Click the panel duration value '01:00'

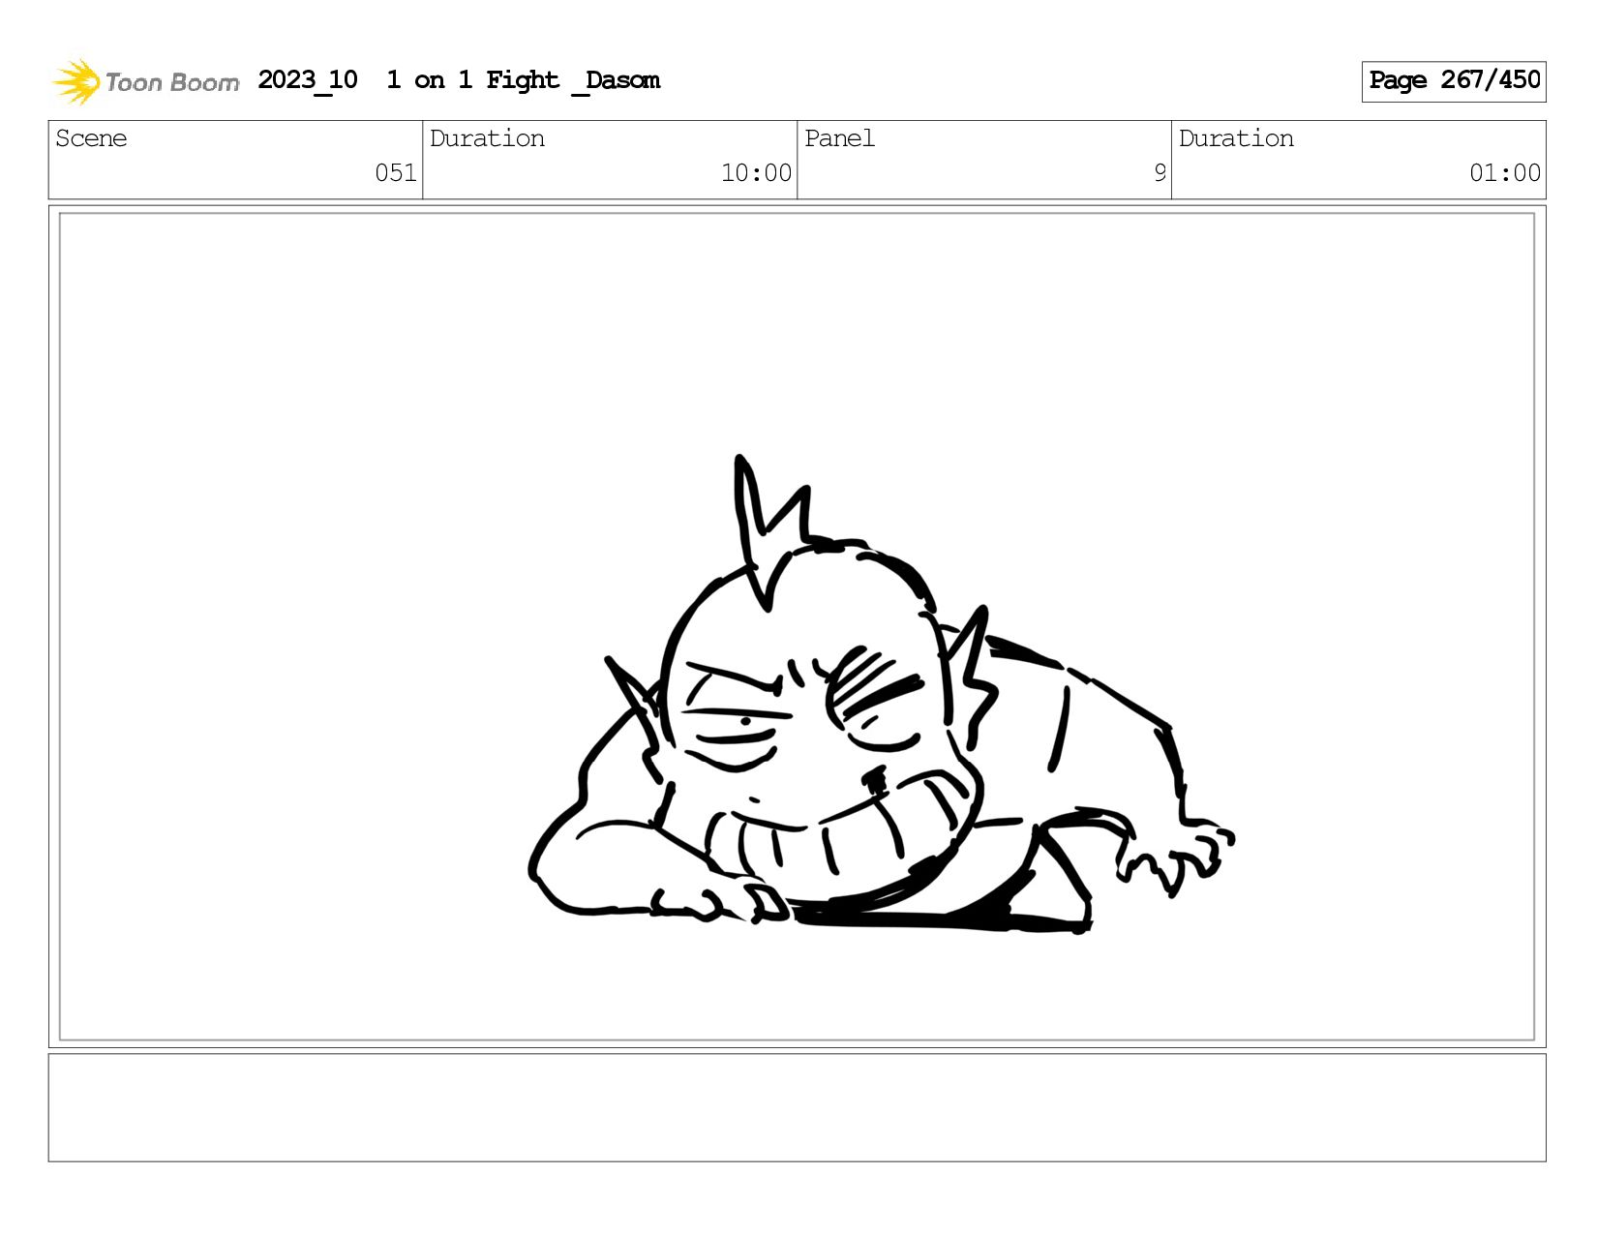[x=1505, y=173]
